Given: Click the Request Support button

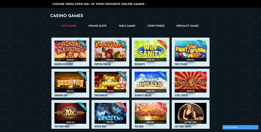Looking at the screenshot, I should 240,127.
